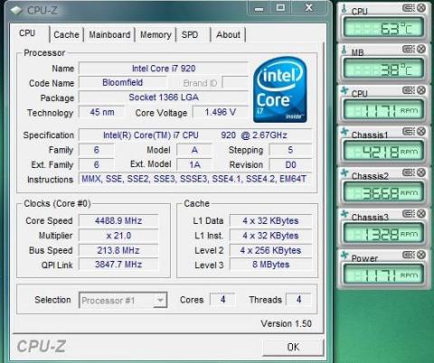Image resolution: width=434 pixels, height=363 pixels.
Task: Open settings of CPU temperature widget
Action: tap(409, 7)
